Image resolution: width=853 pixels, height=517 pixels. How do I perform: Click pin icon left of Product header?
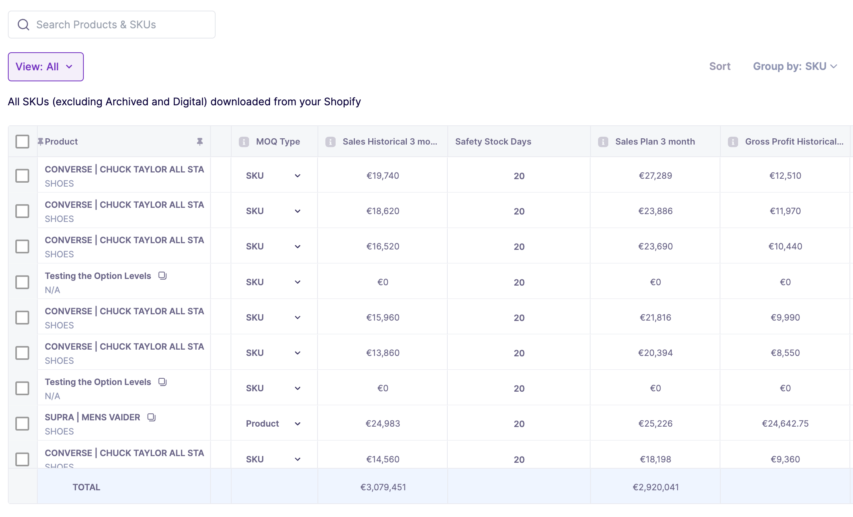point(41,141)
